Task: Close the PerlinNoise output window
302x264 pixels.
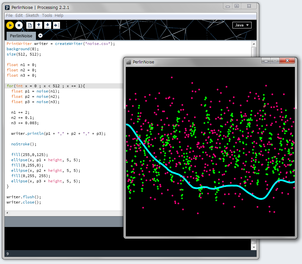Action: pos(287,60)
